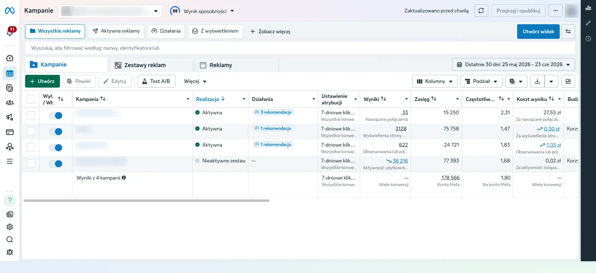Click the green Utwórz button
The image size is (596, 273).
43,81
